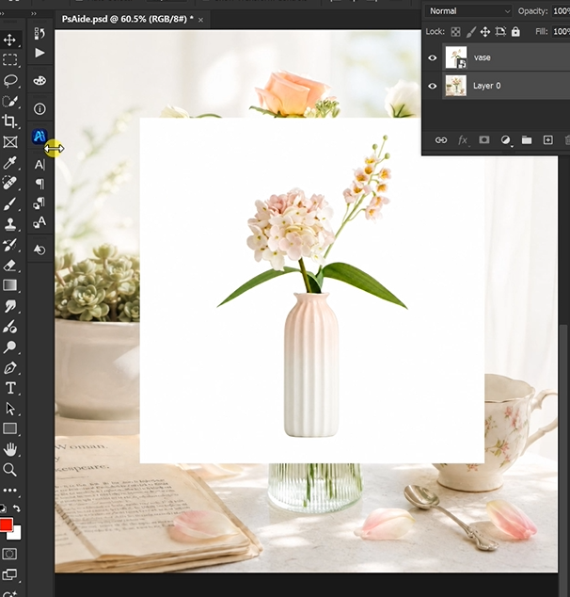Viewport: 570px width, 597px height.
Task: Create a new layer
Action: tap(548, 140)
